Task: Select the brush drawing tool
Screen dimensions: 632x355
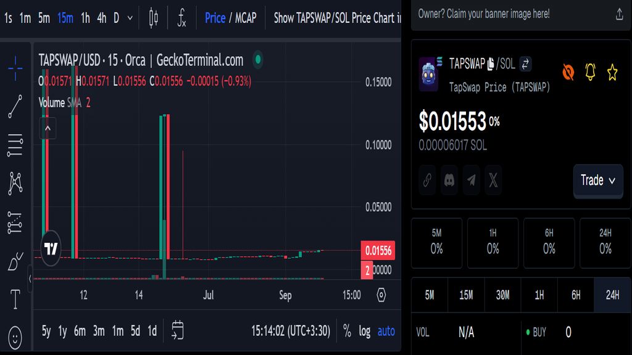Action: (x=15, y=261)
